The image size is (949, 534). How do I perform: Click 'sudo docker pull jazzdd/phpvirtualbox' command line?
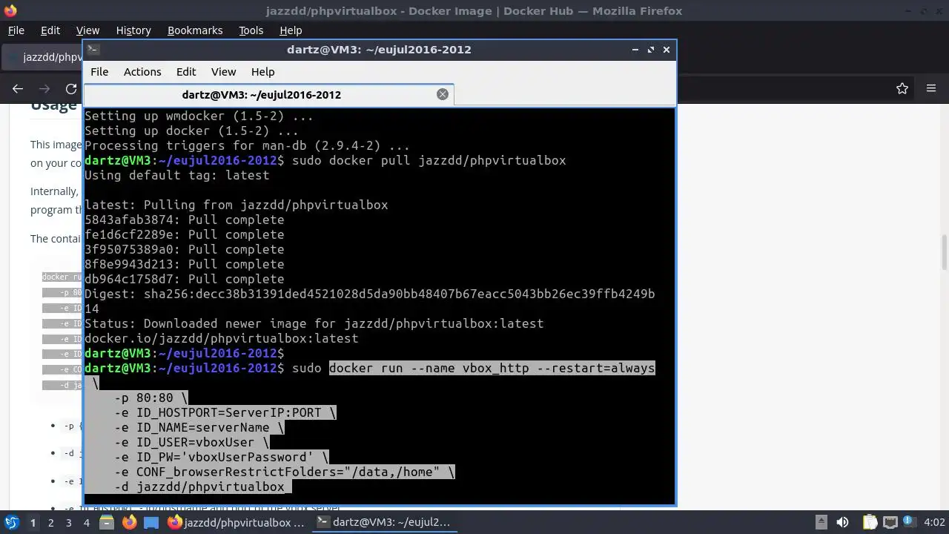[429, 160]
